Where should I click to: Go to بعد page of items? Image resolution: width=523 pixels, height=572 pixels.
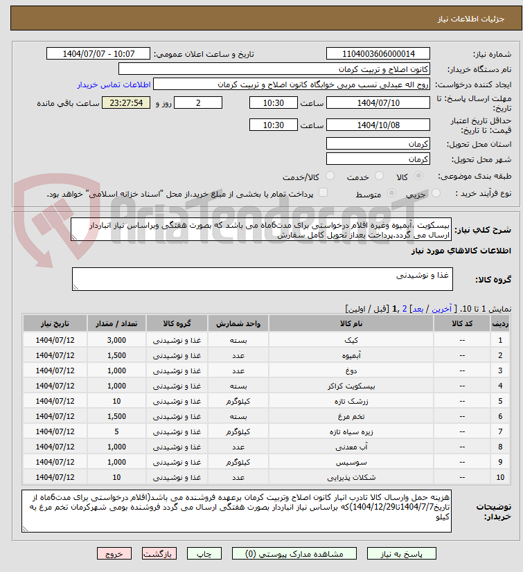click(x=418, y=310)
